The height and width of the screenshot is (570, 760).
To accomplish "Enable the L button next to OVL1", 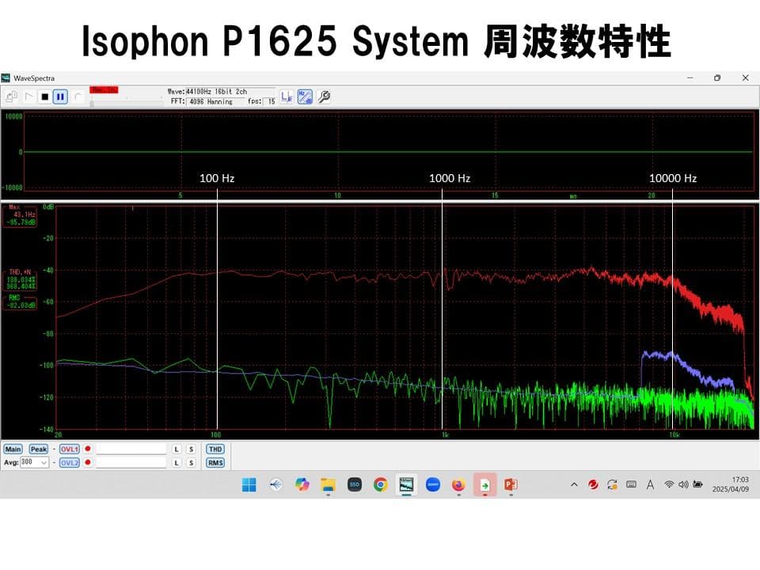I will [x=176, y=449].
